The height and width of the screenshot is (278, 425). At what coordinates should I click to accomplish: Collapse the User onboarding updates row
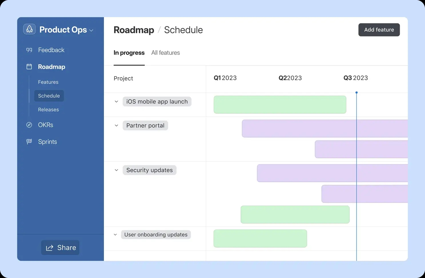pos(115,235)
